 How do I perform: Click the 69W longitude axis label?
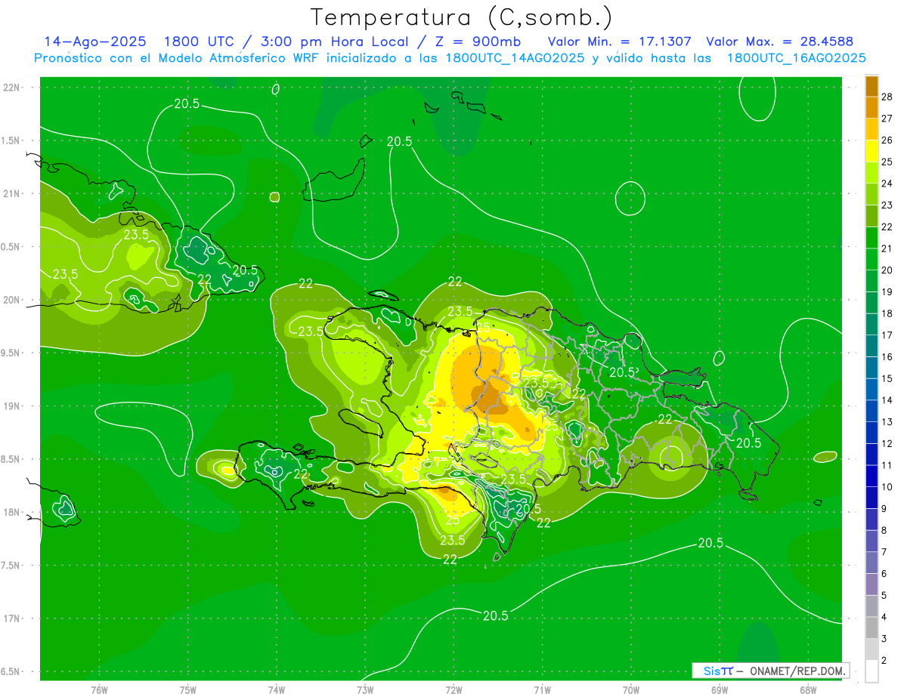tap(720, 690)
